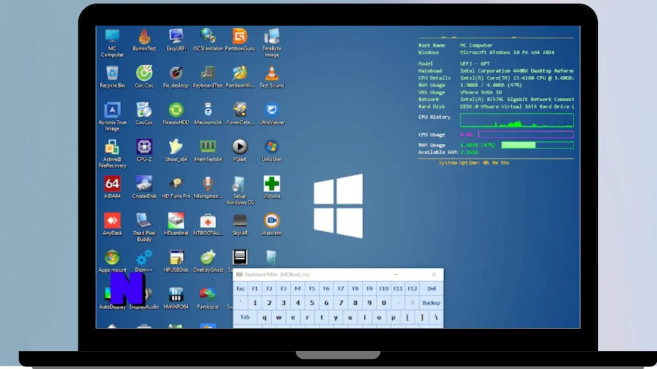Click the number 5 key on Keyboard Mini
The width and height of the screenshot is (657, 369).
312,303
